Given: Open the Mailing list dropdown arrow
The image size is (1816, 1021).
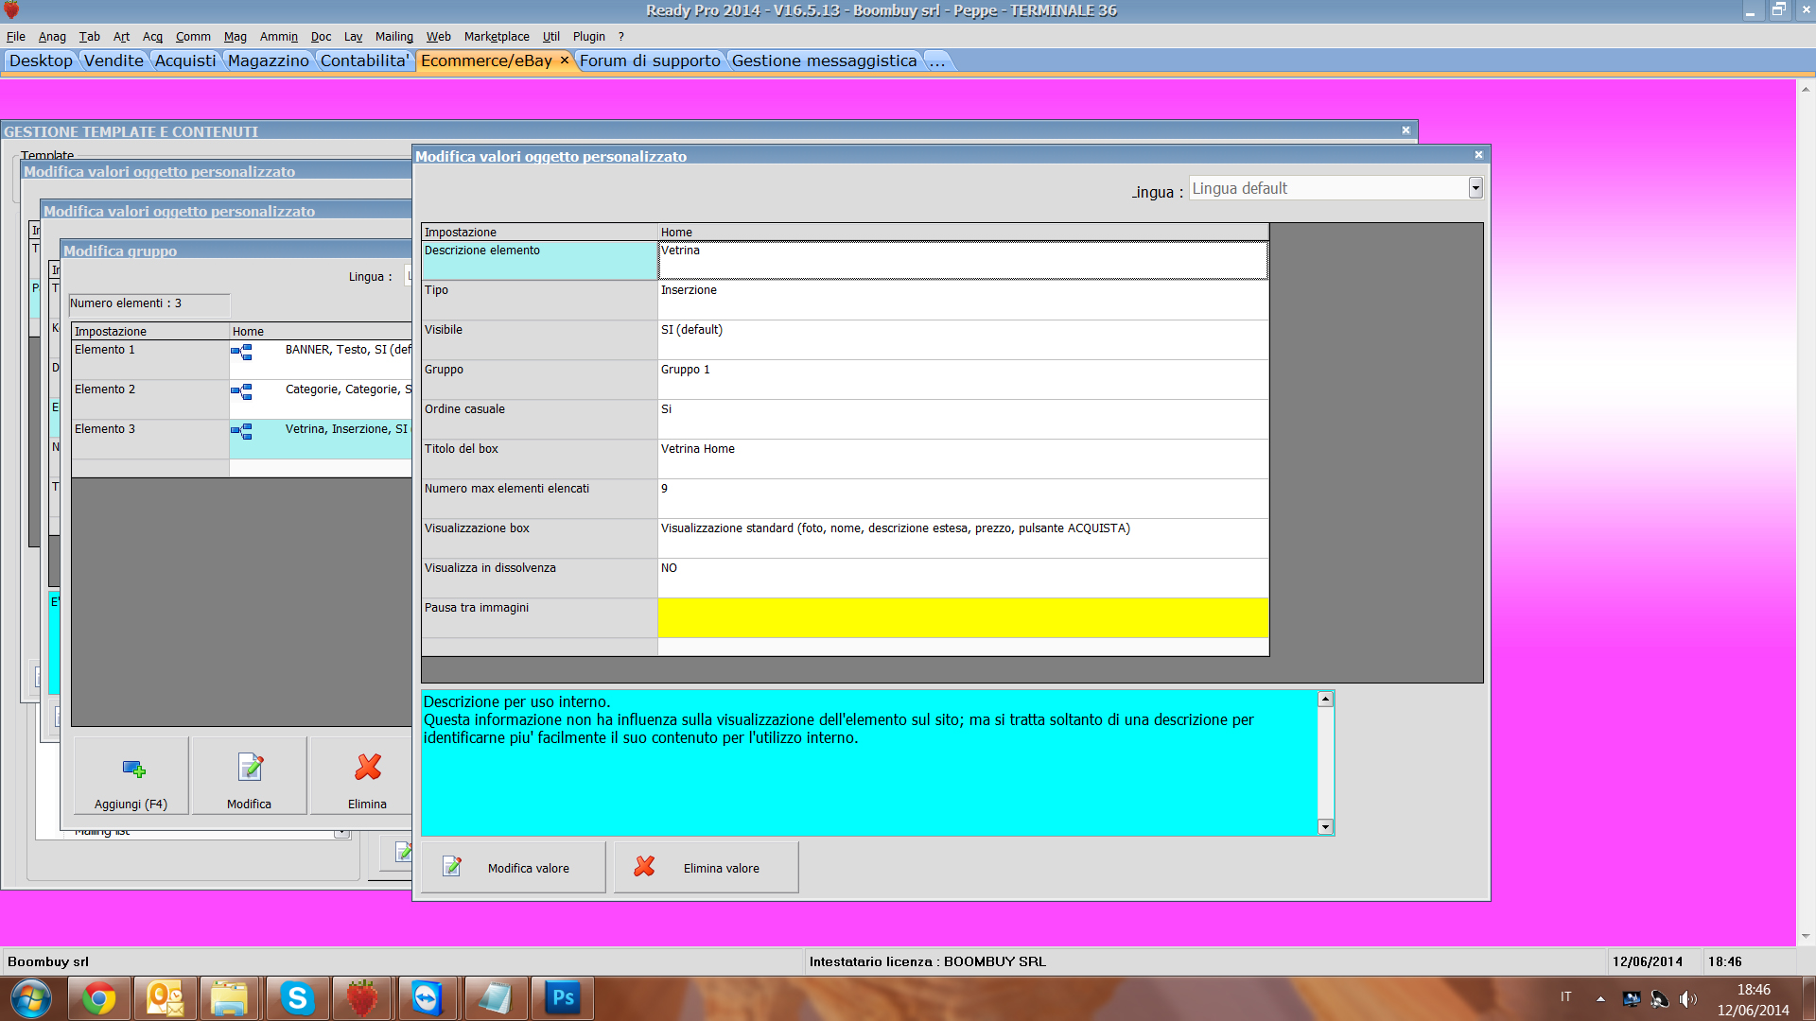Looking at the screenshot, I should pyautogui.click(x=340, y=833).
